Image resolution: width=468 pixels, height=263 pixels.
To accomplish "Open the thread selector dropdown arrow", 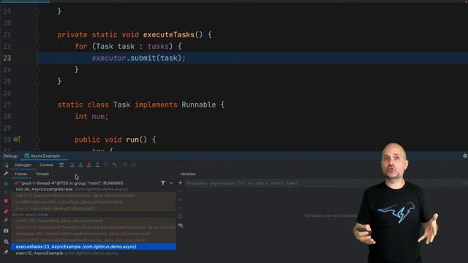I will [x=171, y=183].
